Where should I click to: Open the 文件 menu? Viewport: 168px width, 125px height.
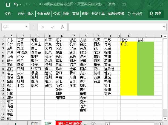coord(8,14)
